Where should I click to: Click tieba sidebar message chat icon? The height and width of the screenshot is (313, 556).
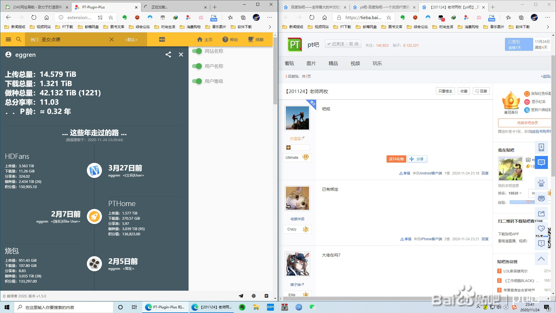pos(541,162)
